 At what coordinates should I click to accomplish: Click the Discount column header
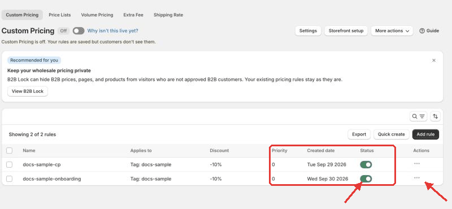click(219, 150)
